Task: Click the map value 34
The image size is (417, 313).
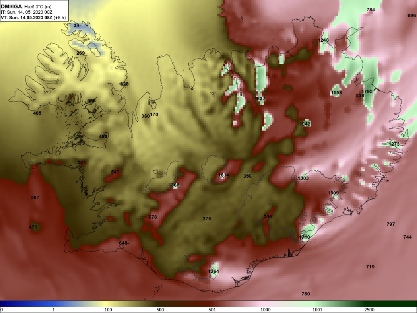Action: 76,25
